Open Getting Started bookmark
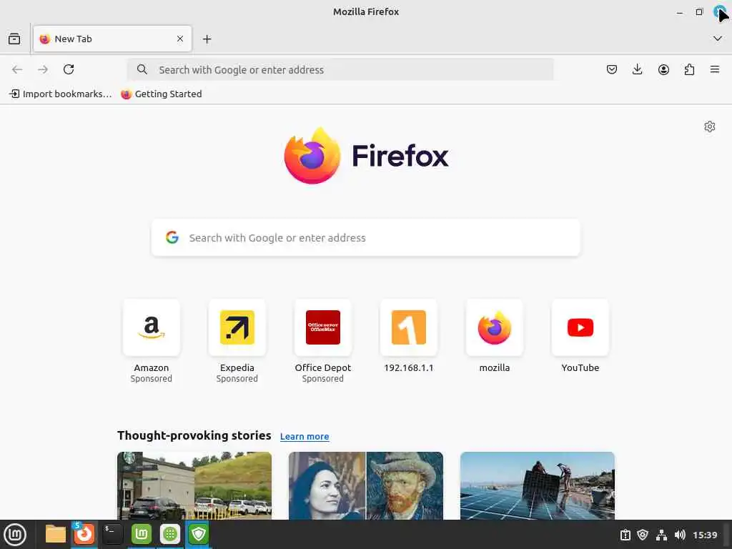This screenshot has height=549, width=732. point(162,94)
